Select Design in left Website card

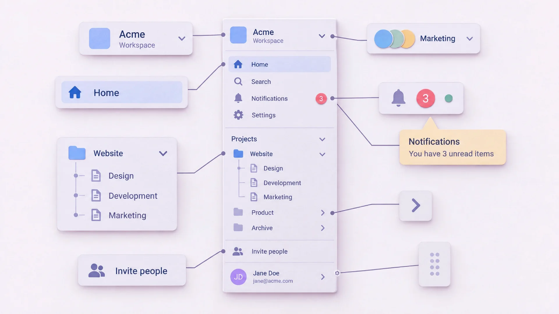[x=121, y=176]
